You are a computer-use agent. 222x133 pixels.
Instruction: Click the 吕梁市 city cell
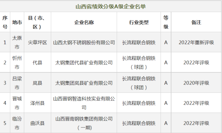click(17, 83)
